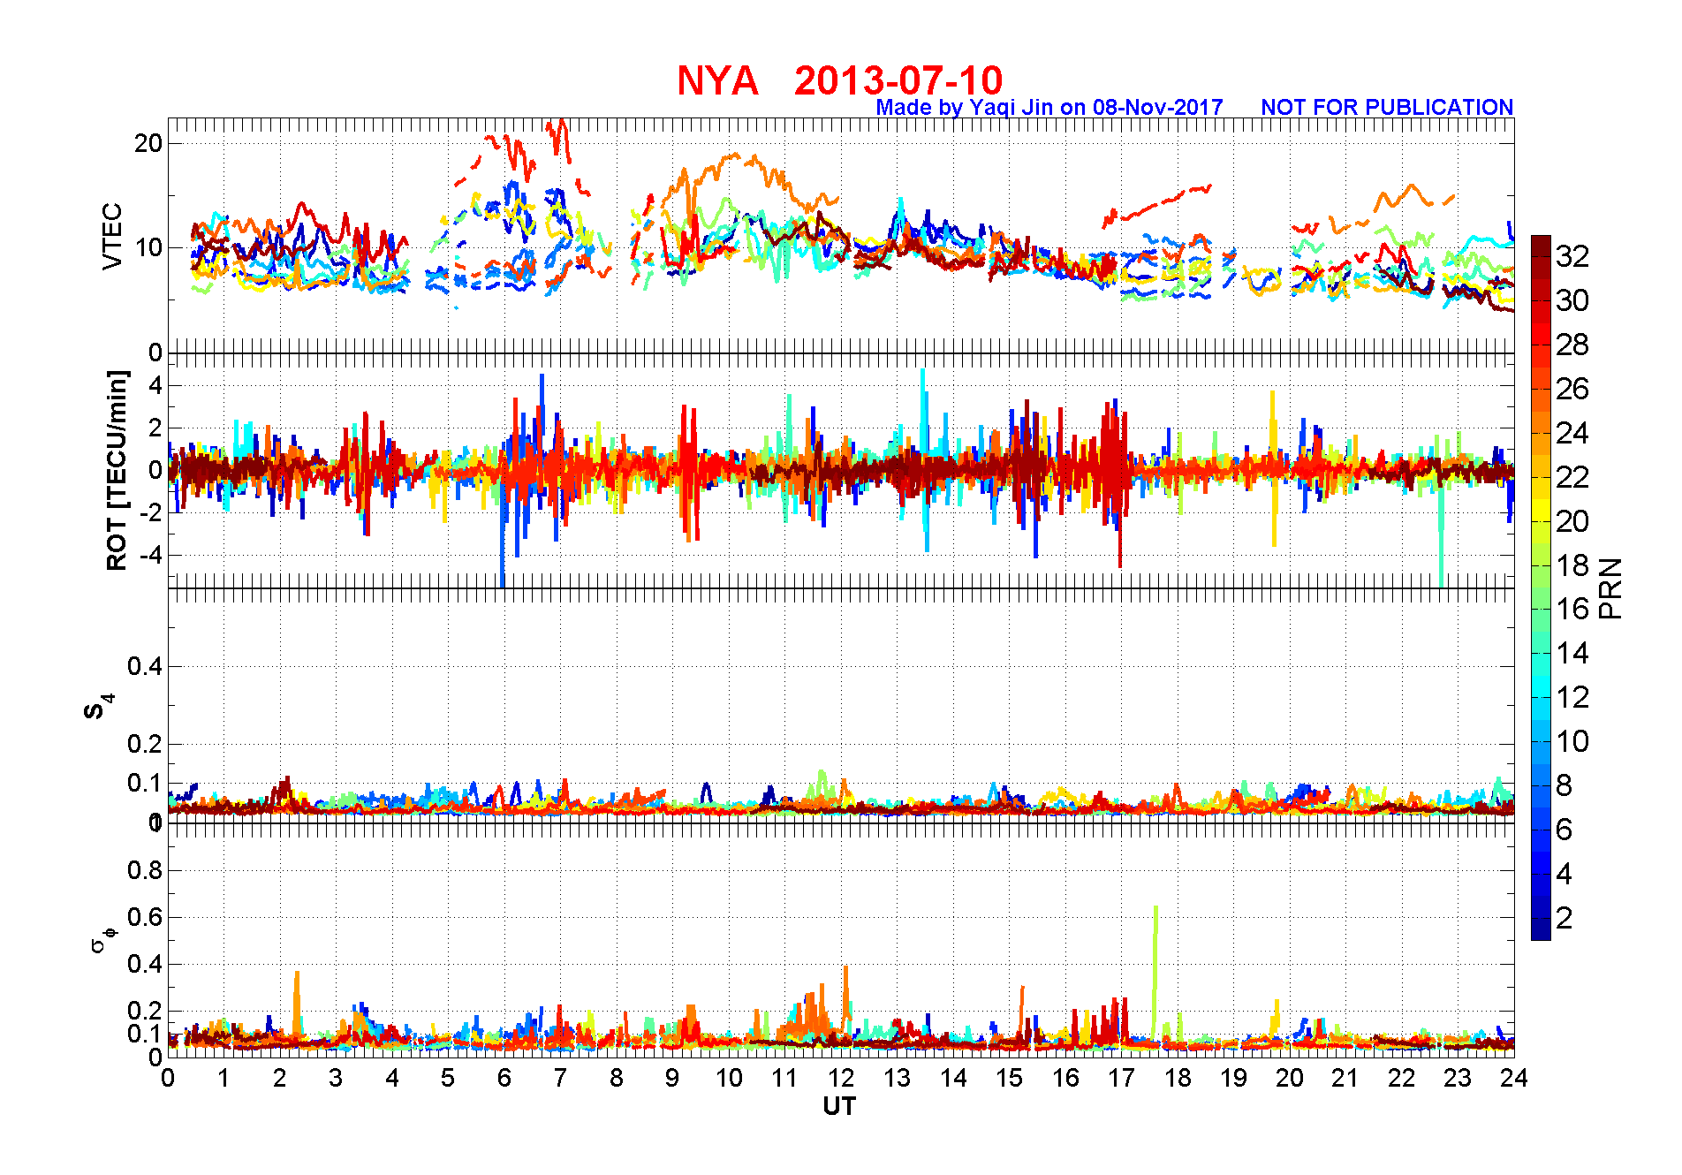Click the "20" tick label on the VTEC axis

(148, 143)
